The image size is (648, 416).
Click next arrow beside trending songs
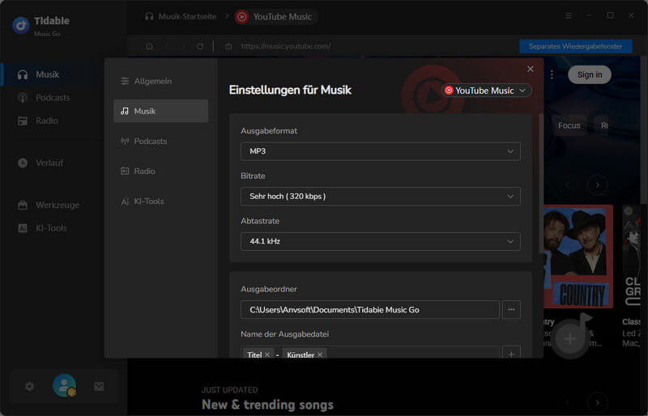[597, 402]
